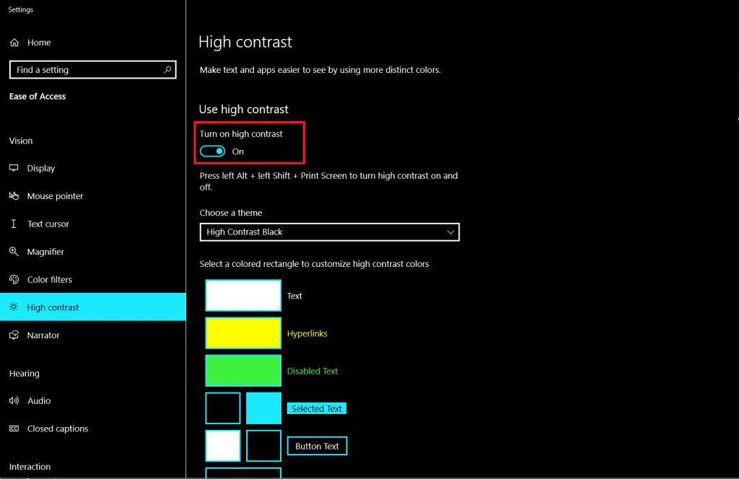Open Text cursor settings via its icon
The image size is (739, 479).
tap(15, 224)
